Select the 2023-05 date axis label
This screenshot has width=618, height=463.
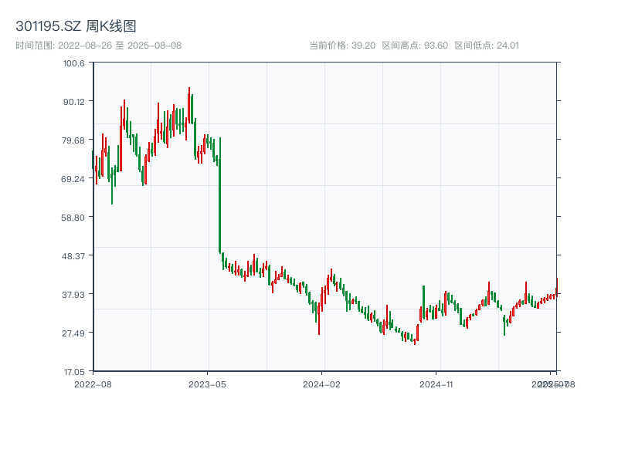click(207, 384)
